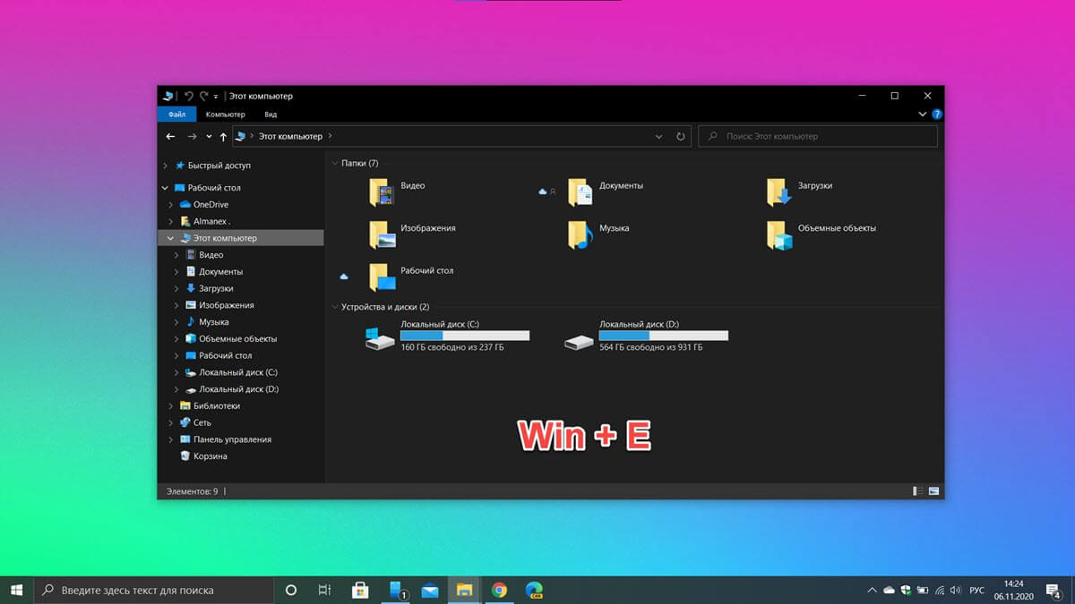
Task: Open the Видео folder icon
Action: (x=382, y=192)
